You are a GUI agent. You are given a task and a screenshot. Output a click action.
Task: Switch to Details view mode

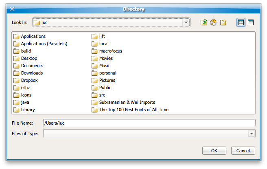pyautogui.click(x=251, y=23)
